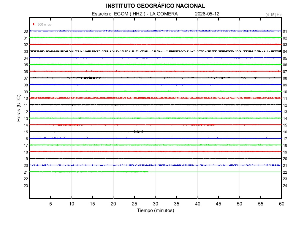The width and height of the screenshot is (304, 228).
Task: Click the 300 nm/s scale text
Action: point(44,24)
